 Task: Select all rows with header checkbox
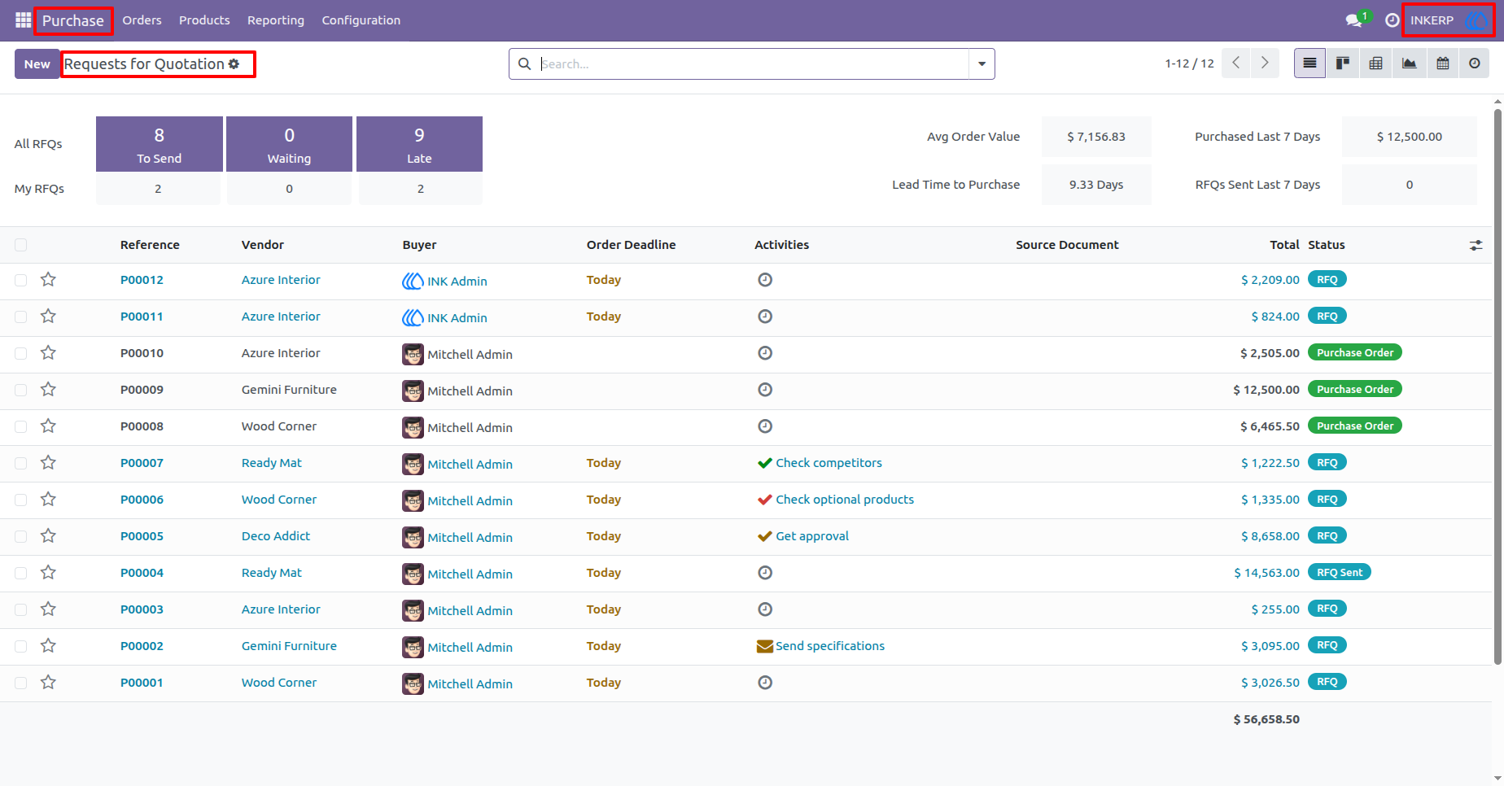tap(21, 245)
